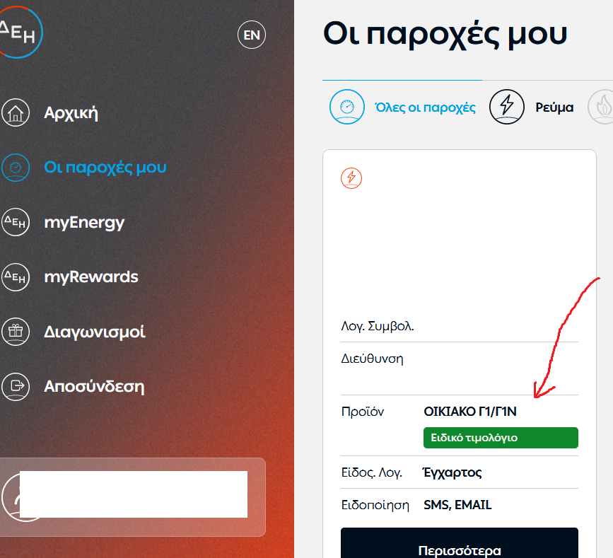Viewport: 613px width, 558px height.
Task: Open the myEnergy menu item
Action: (84, 223)
